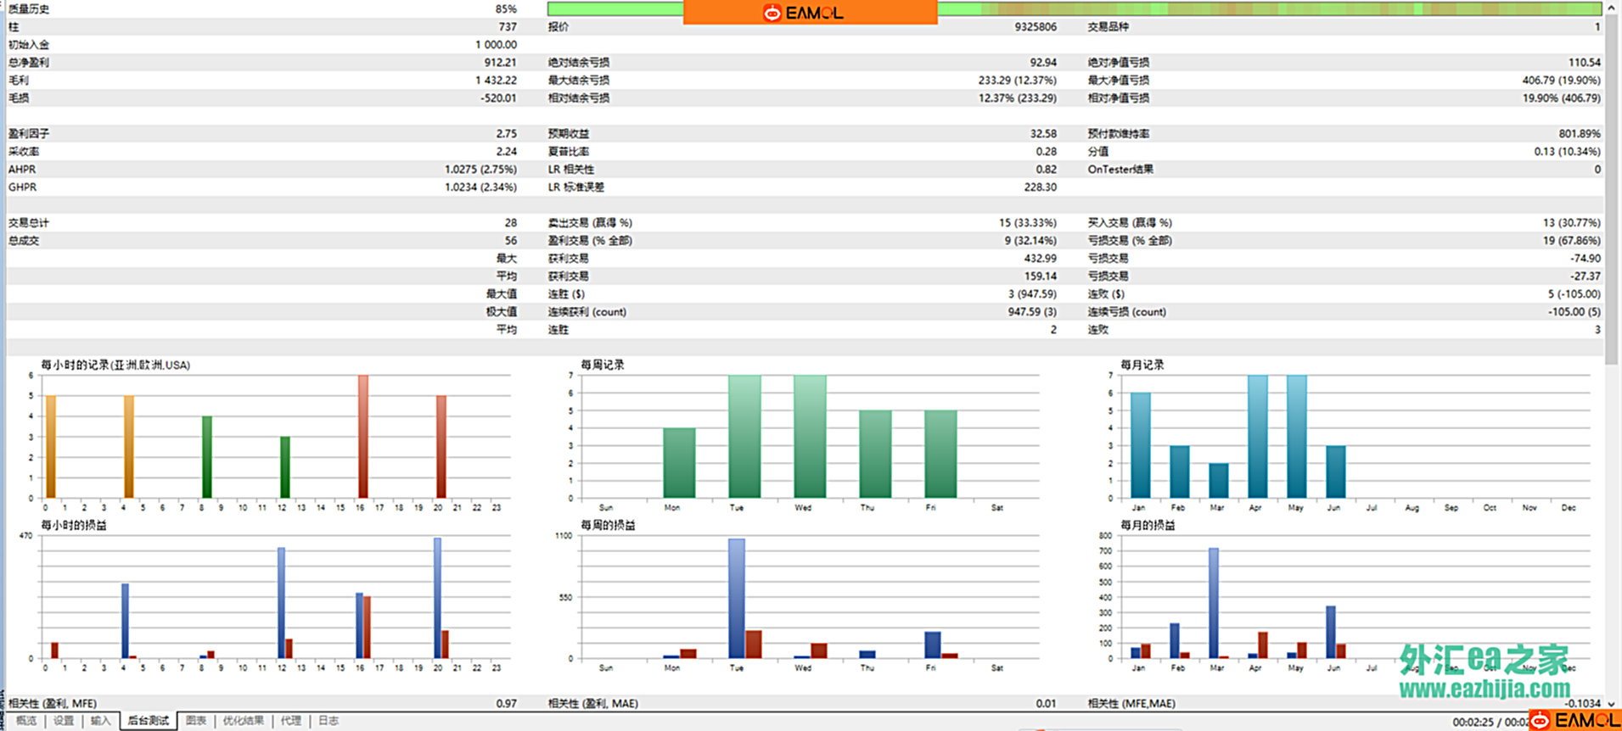Open the 日志 tab
Screen dimensions: 1622x731
[328, 721]
